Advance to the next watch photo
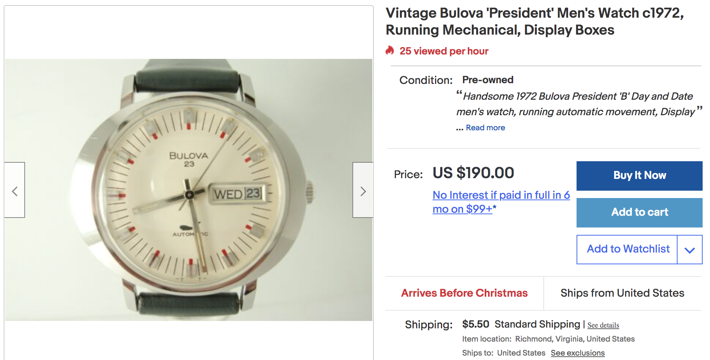Screen dimensions: 710x360 [363, 191]
